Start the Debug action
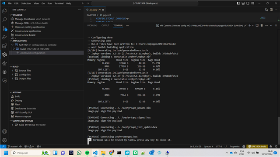280x157 pixels. click(18, 101)
